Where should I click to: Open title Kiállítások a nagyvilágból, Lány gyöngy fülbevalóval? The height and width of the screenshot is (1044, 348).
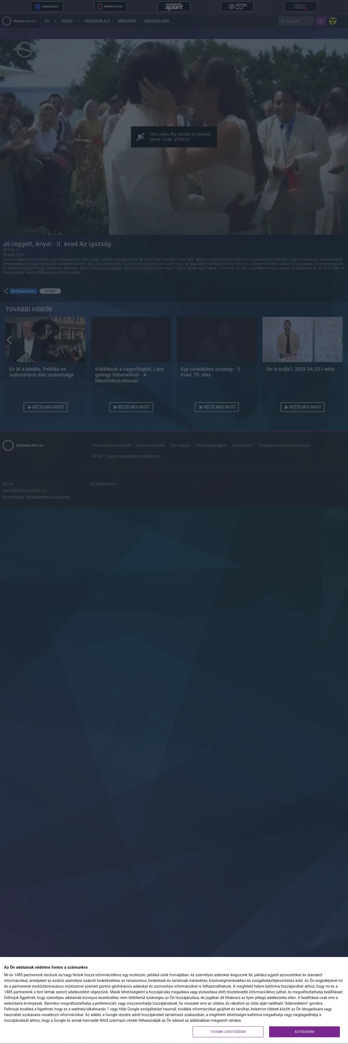[130, 375]
